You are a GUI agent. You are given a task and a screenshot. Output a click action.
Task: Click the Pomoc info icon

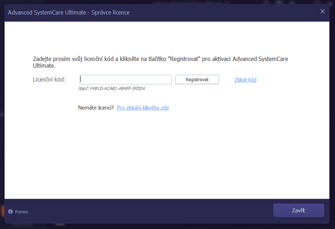[10, 212]
